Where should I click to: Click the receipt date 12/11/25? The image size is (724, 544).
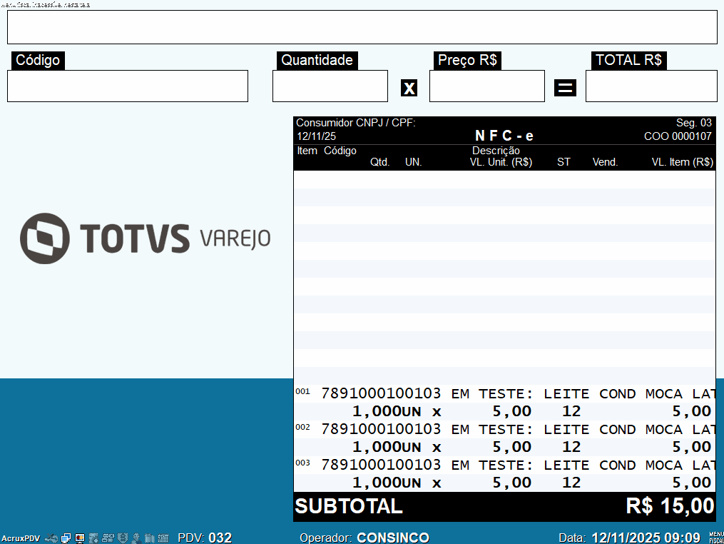tap(316, 136)
